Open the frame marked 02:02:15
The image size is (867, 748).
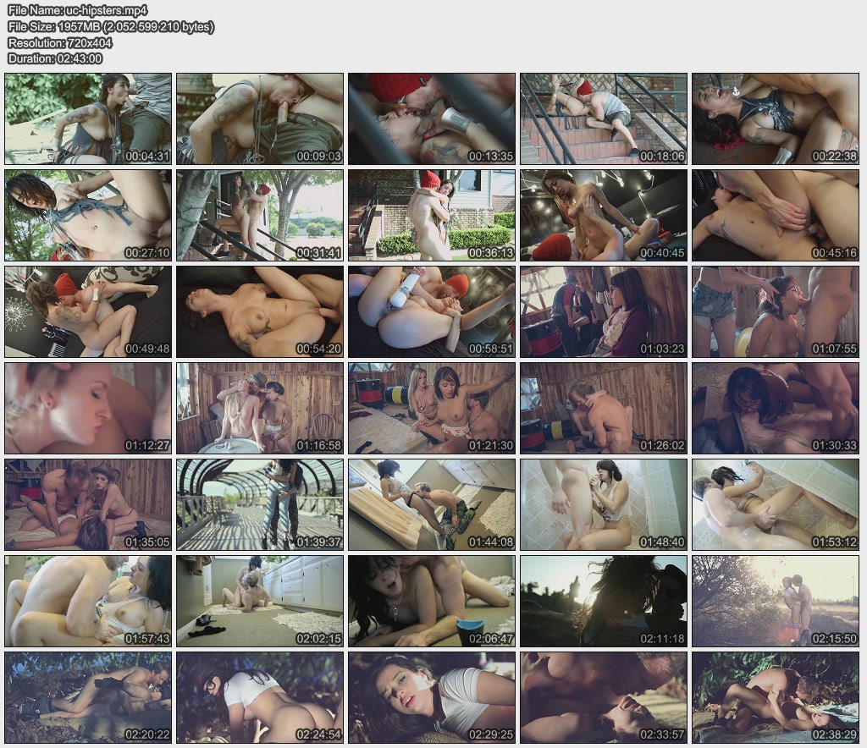coord(260,601)
